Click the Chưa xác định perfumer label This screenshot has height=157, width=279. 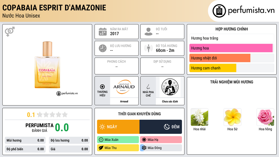tap(170, 101)
